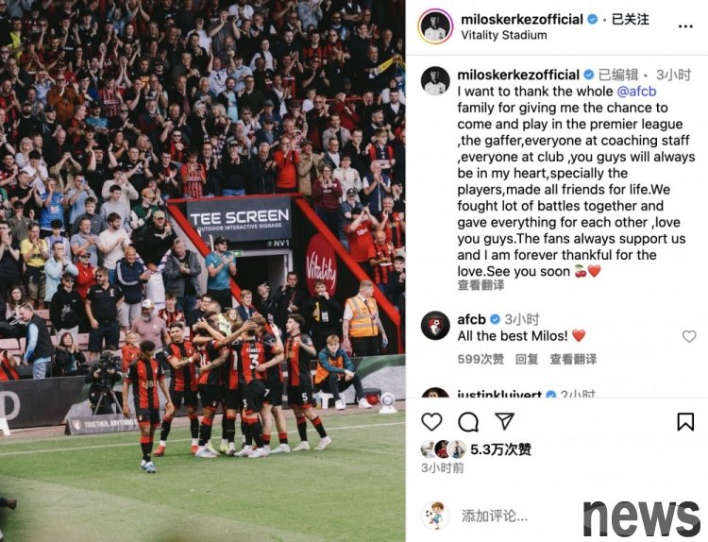The width and height of the screenshot is (708, 542).
Task: Open comments via speech bubble icon
Action: [x=468, y=422]
